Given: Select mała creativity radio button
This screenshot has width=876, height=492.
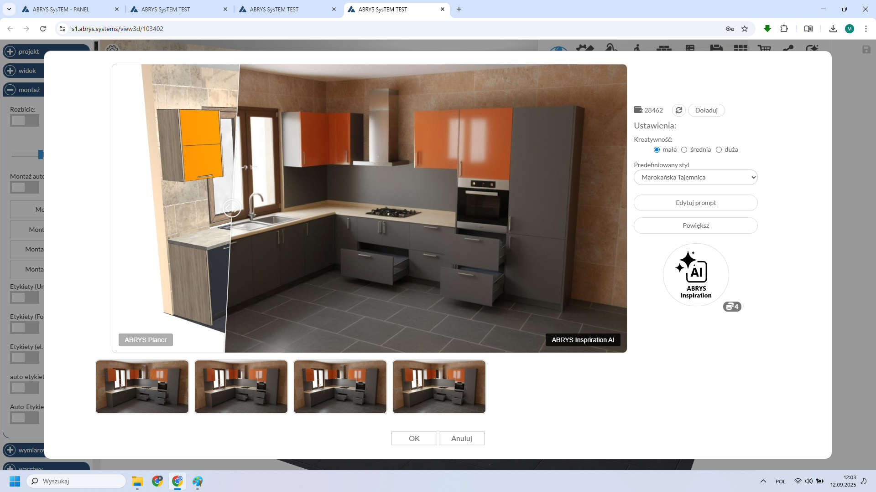Looking at the screenshot, I should pyautogui.click(x=657, y=149).
